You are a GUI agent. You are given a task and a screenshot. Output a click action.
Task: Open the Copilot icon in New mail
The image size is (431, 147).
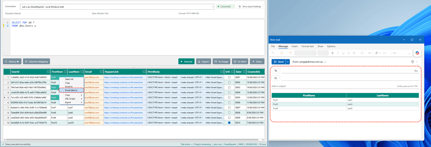coord(417,53)
